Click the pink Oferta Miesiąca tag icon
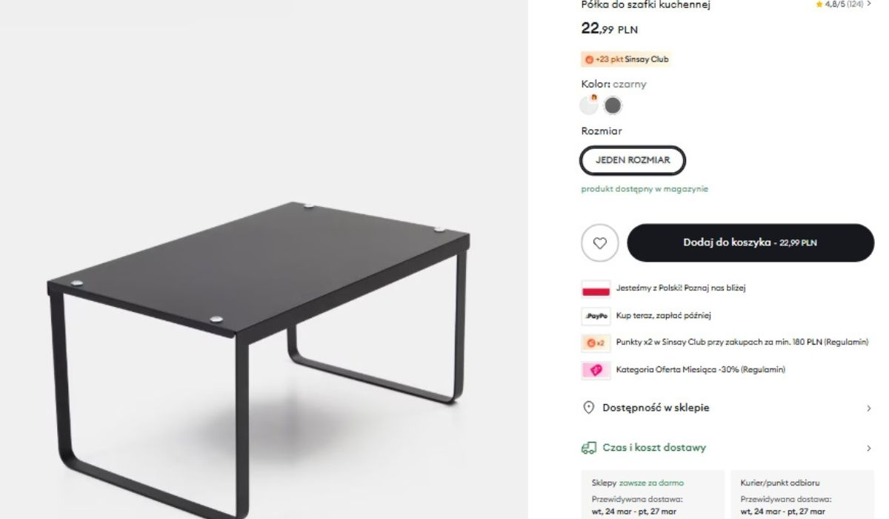Screen dimensions: 889x519 596,370
